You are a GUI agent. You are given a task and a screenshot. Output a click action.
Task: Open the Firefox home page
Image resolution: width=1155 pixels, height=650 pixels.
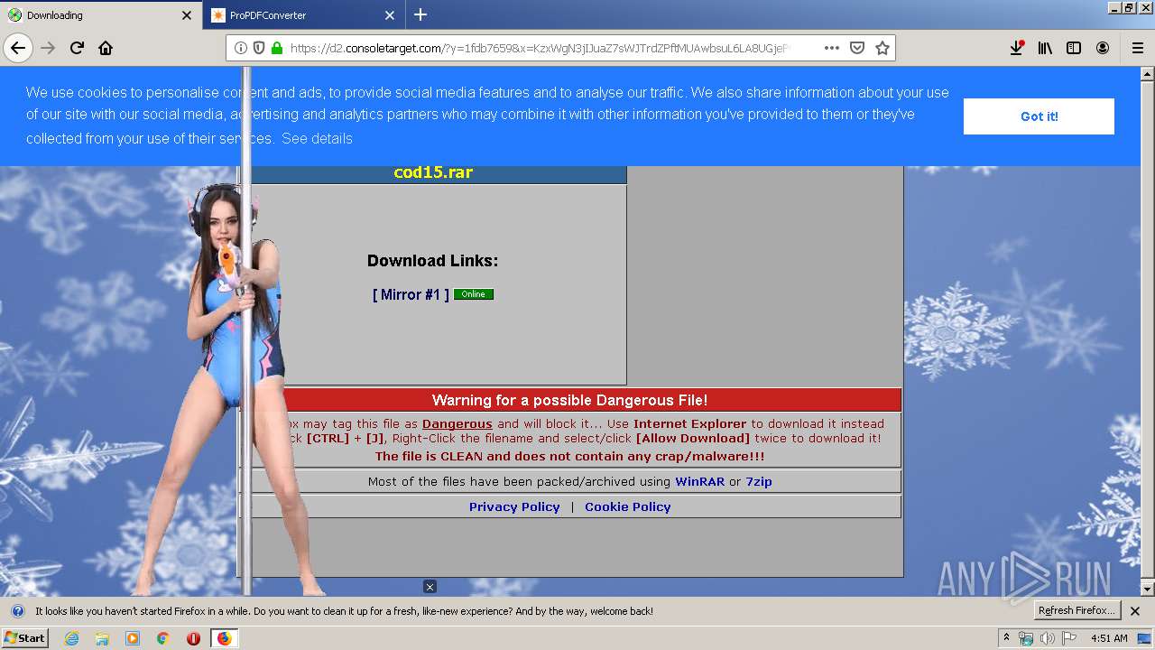coord(106,48)
